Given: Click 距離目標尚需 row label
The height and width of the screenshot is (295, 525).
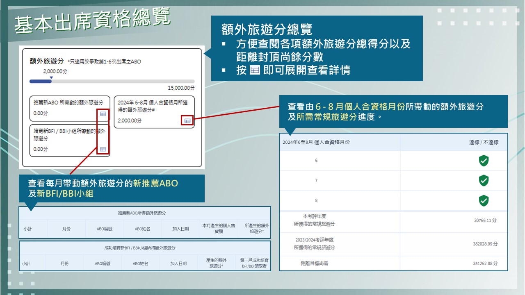Looking at the screenshot, I should click(x=315, y=263).
